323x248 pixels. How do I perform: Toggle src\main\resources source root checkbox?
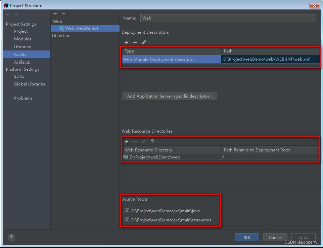tap(127, 220)
